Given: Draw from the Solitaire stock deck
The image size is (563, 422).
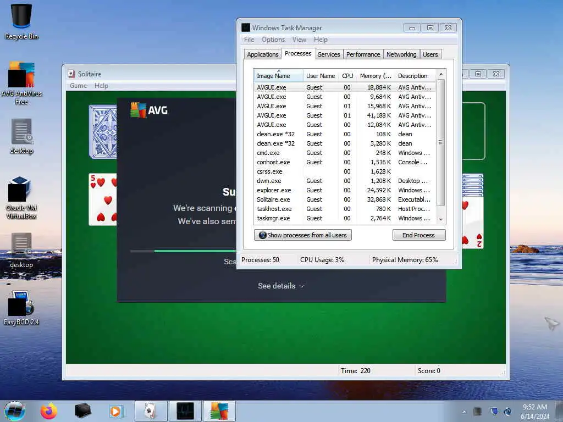Looking at the screenshot, I should click(103, 132).
